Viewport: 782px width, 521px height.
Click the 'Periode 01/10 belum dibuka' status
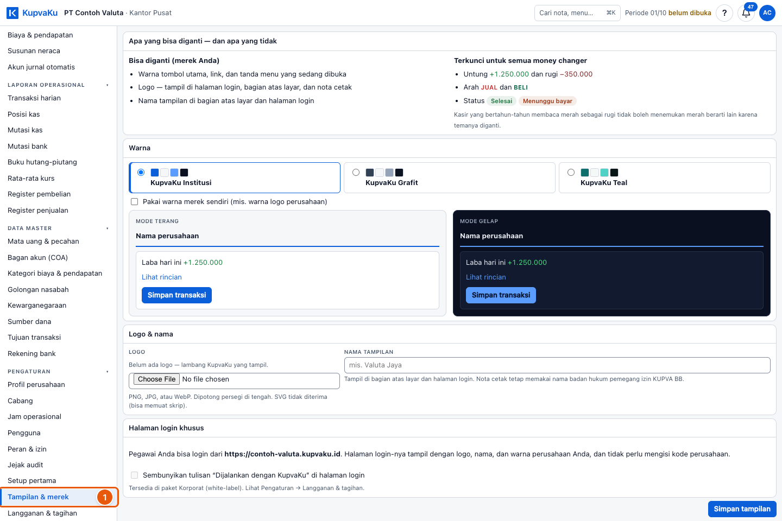click(x=668, y=13)
